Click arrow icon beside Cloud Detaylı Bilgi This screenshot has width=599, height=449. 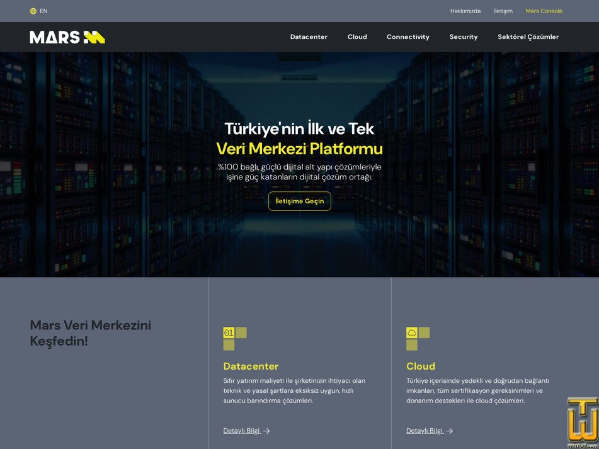pos(449,431)
